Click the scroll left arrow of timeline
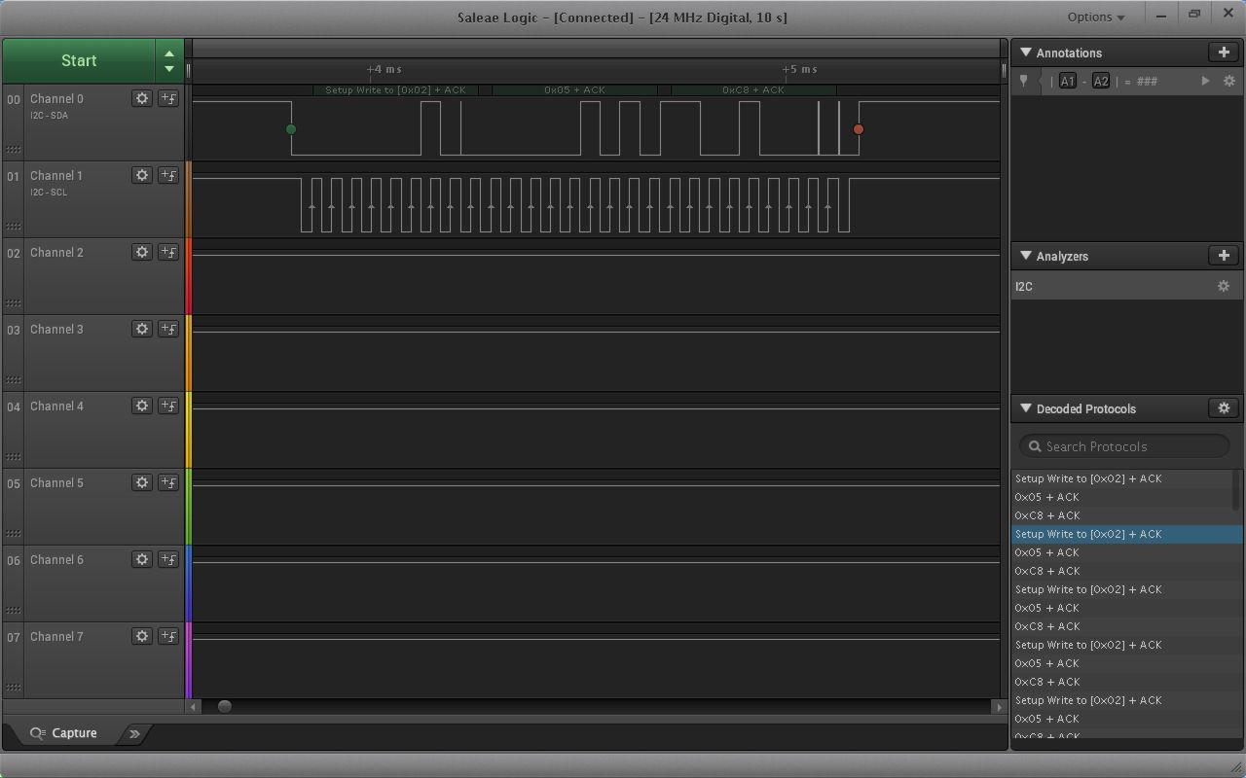The height and width of the screenshot is (778, 1246). [x=195, y=707]
